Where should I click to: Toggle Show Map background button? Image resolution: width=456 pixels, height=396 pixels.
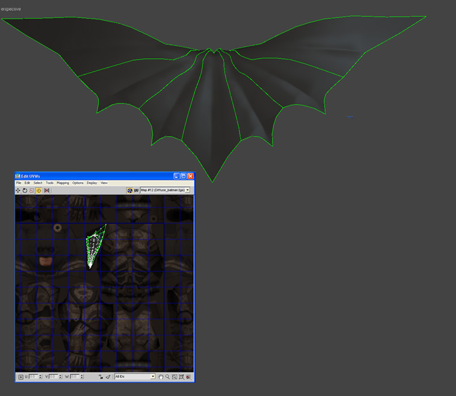(x=130, y=190)
